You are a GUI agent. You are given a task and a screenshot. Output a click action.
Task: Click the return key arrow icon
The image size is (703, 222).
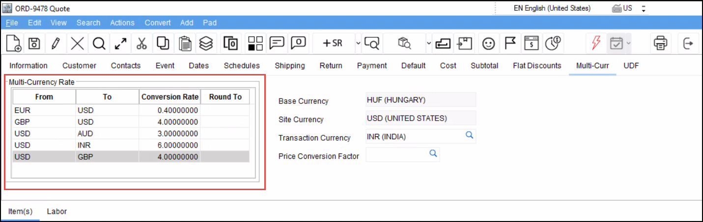pyautogui.click(x=443, y=44)
